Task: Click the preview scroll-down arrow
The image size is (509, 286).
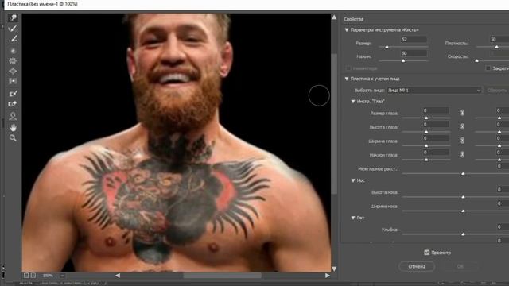Action: coord(334,269)
